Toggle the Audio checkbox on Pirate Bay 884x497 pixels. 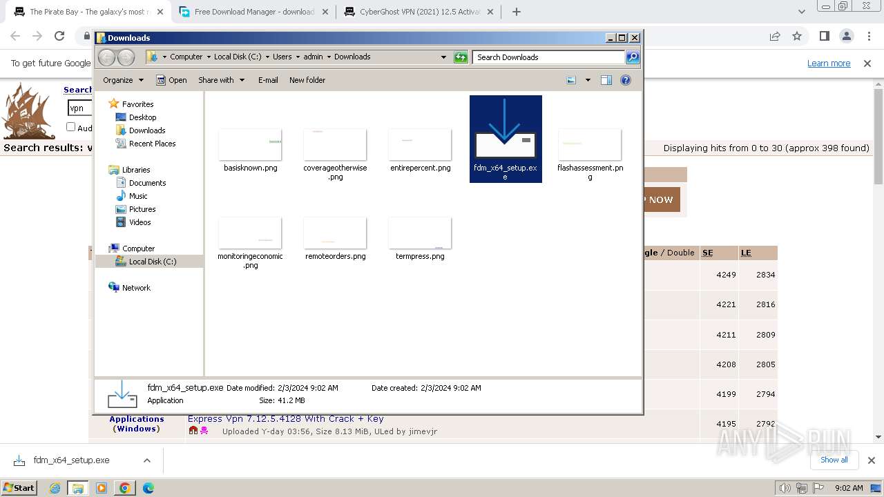tap(70, 127)
